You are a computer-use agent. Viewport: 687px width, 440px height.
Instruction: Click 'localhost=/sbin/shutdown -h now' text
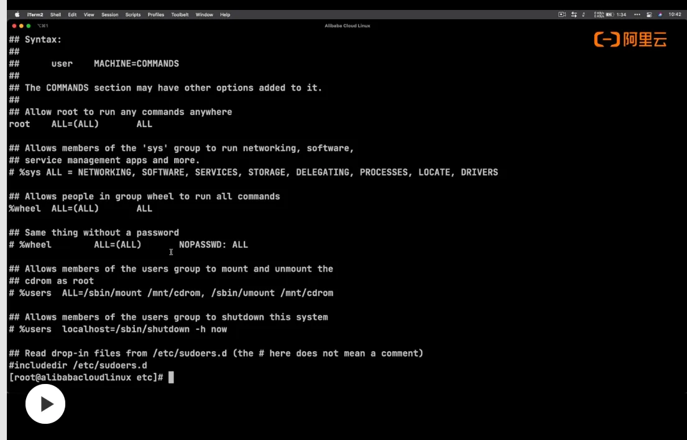(x=145, y=329)
